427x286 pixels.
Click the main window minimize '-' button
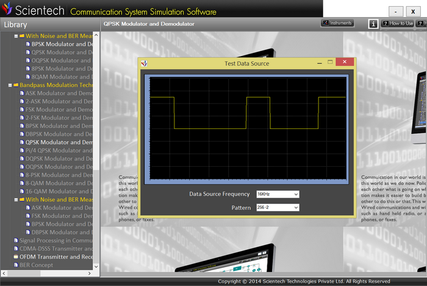click(x=396, y=12)
